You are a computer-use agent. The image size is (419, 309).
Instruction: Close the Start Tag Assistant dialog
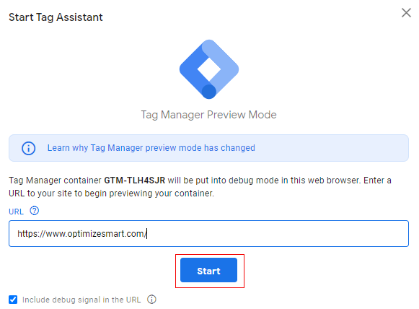pos(406,12)
